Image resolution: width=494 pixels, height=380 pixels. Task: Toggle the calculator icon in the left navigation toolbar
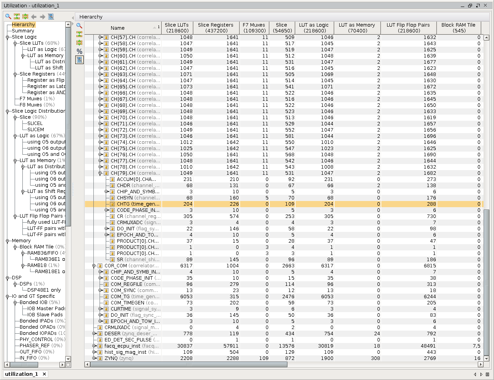51,17
